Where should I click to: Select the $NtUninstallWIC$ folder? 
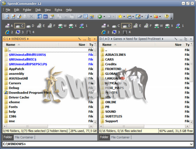coord(23,59)
